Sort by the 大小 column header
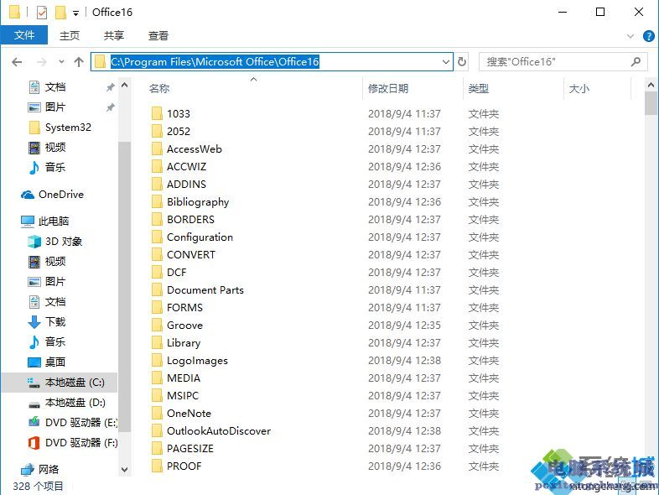659x495 pixels. click(579, 88)
